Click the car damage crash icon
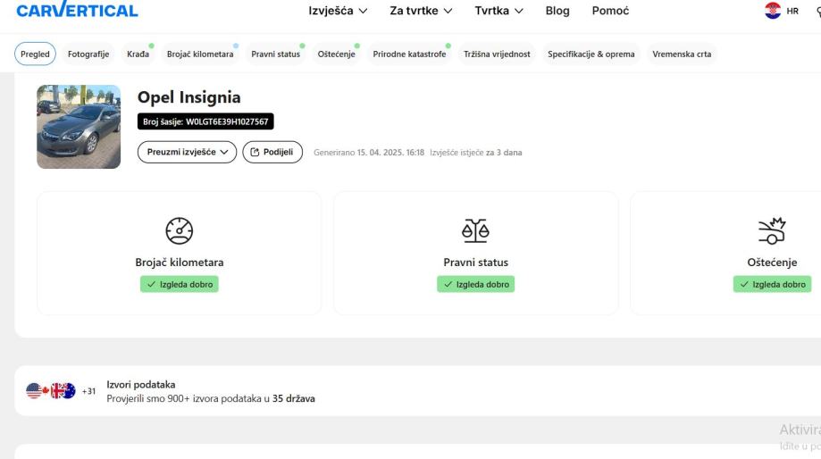Image resolution: width=821 pixels, height=459 pixels. pos(772,230)
